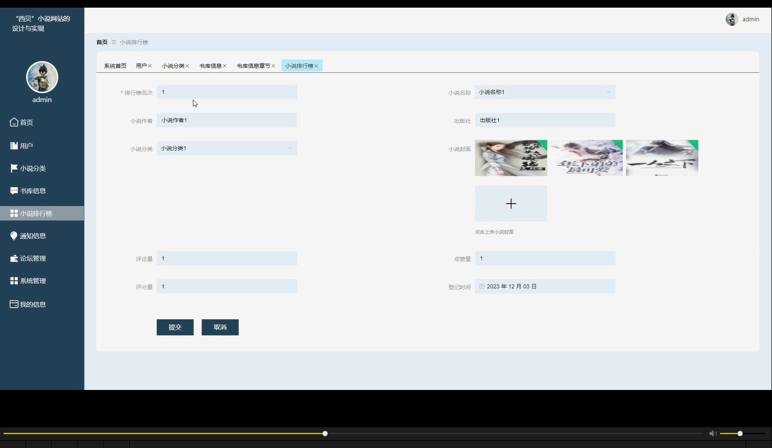Viewport: 772px width, 448px height.
Task: Focus the 排行榜名次 input field
Action: (227, 92)
